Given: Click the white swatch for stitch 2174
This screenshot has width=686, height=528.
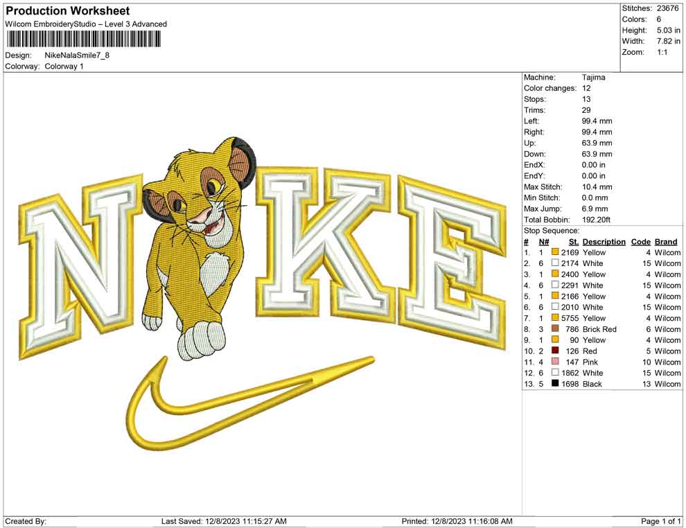Looking at the screenshot, I should (x=555, y=263).
